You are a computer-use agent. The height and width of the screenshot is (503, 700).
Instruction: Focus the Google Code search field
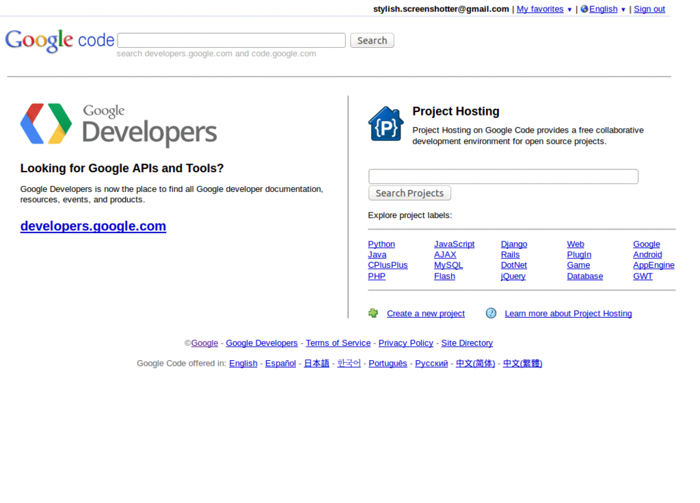[231, 40]
